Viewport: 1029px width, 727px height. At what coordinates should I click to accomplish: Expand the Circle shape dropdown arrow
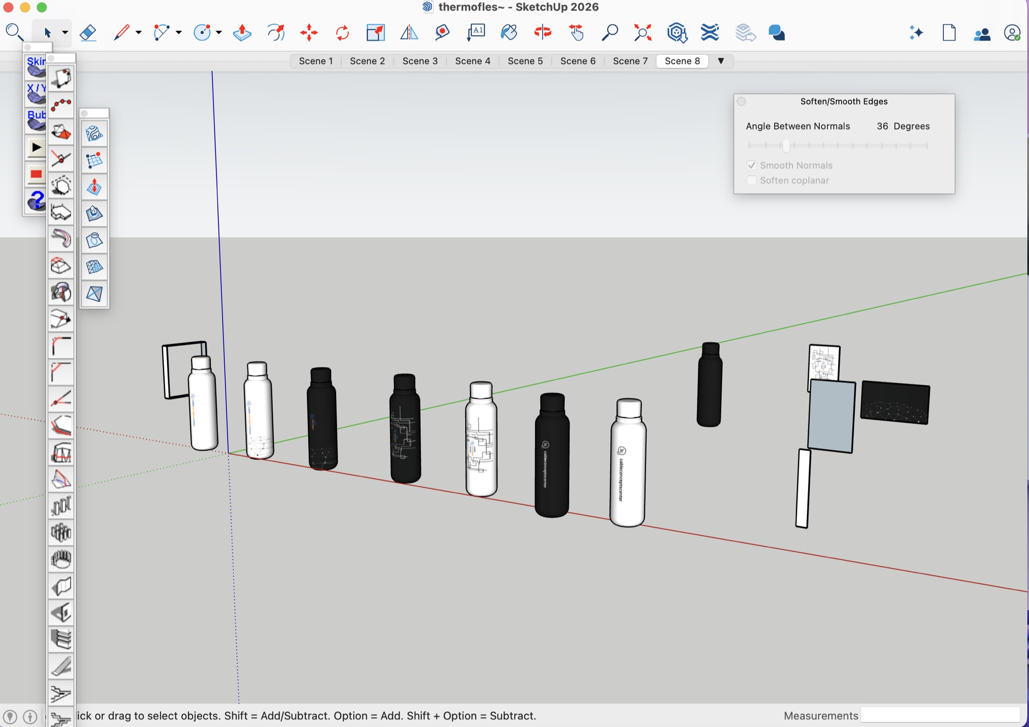[219, 33]
